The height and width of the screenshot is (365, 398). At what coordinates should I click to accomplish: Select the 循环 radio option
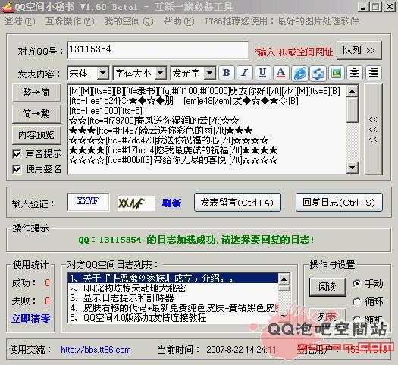point(357,302)
